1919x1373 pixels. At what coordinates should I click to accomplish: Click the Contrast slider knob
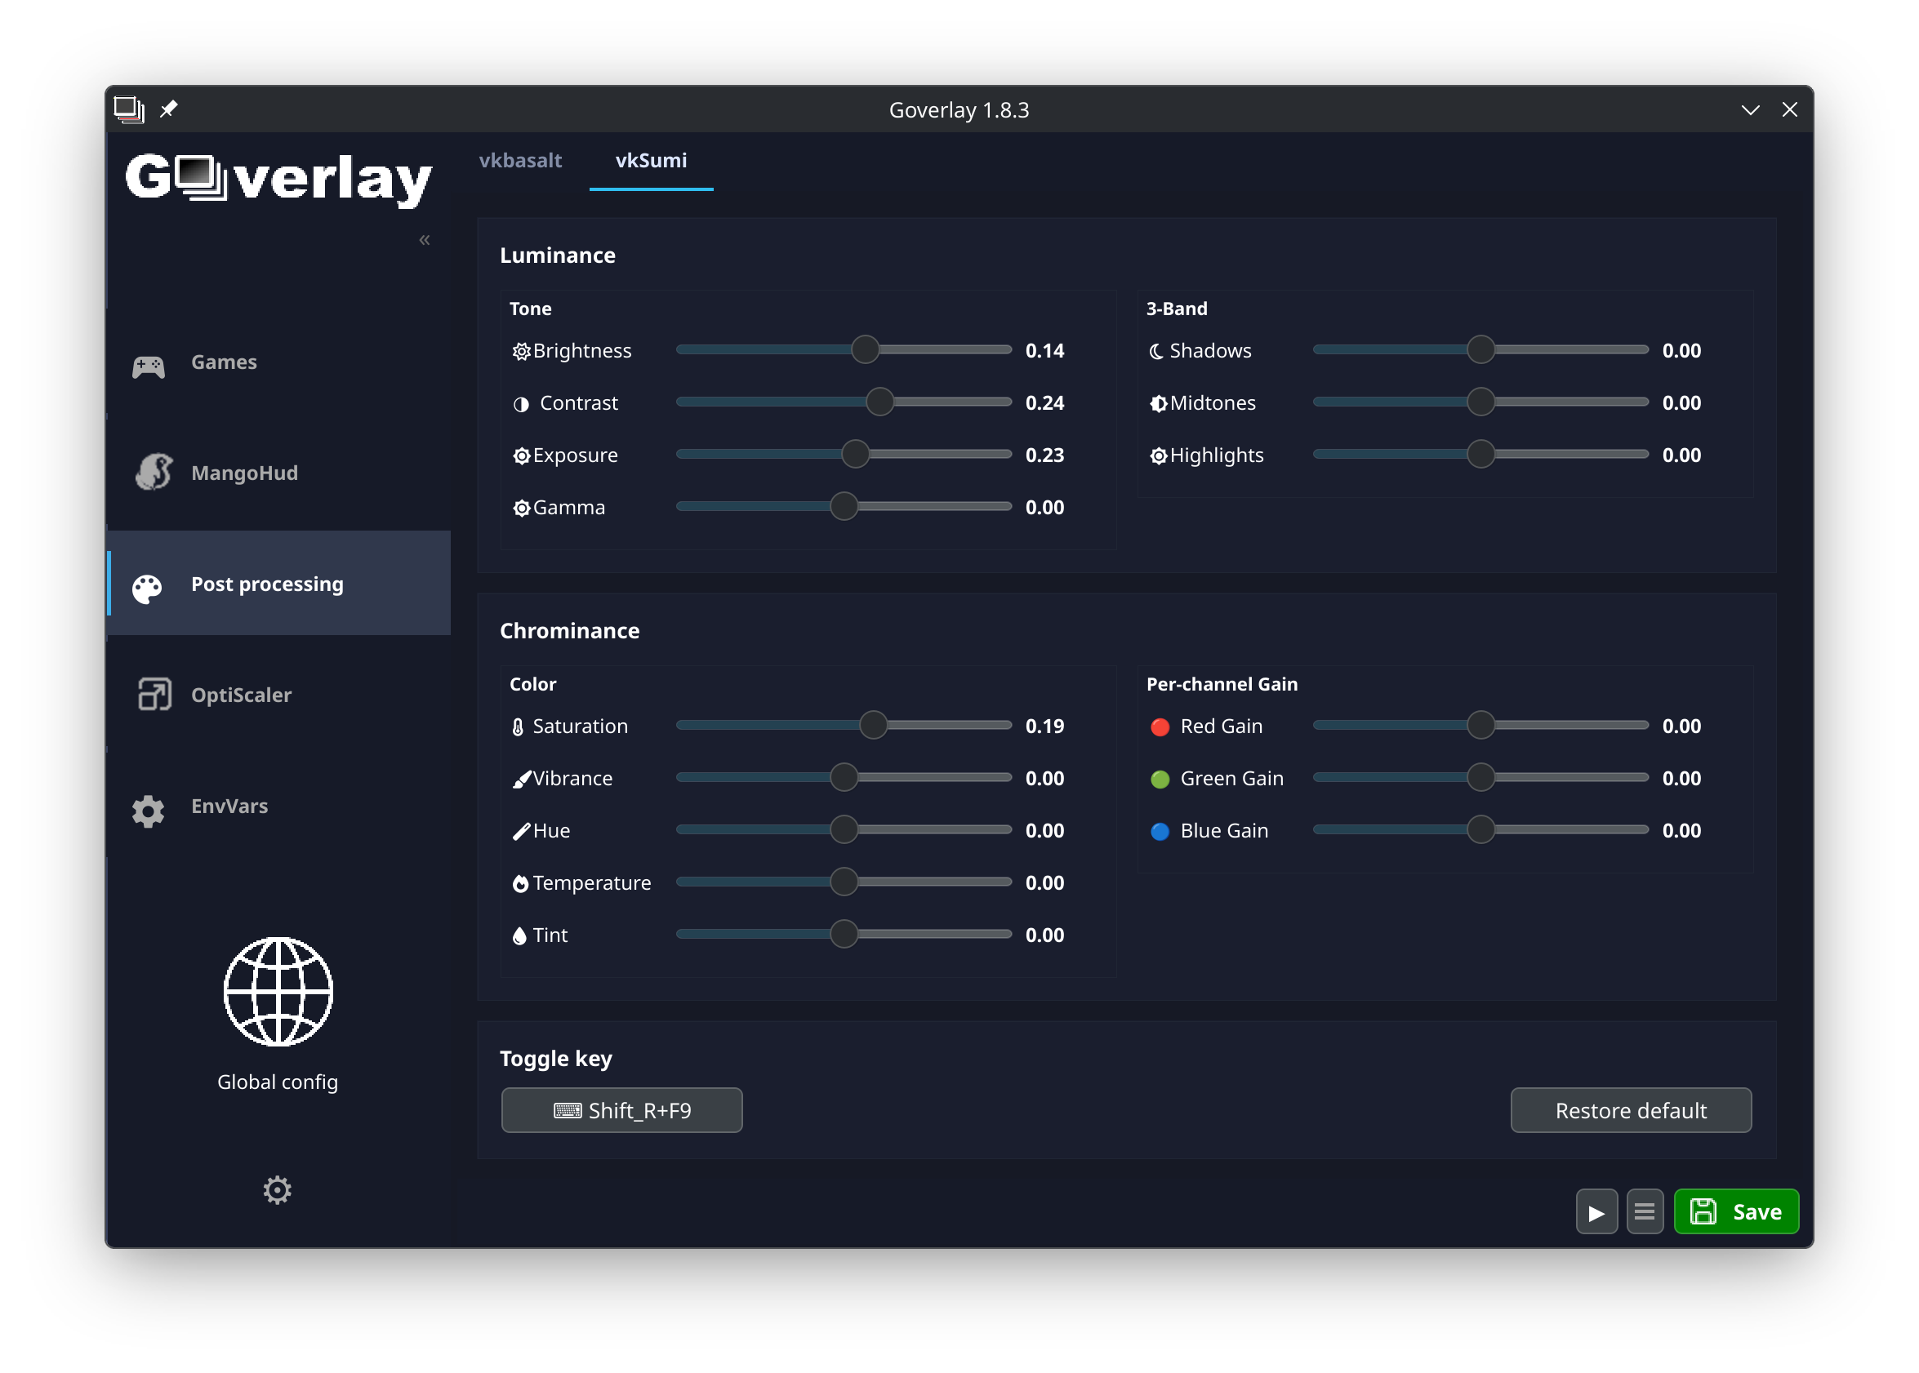point(879,402)
